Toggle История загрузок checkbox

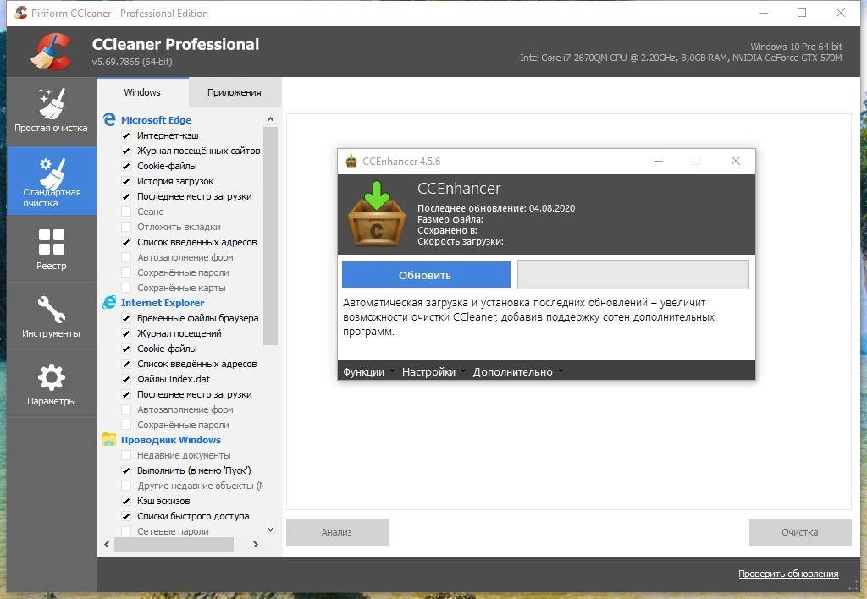coord(126,181)
